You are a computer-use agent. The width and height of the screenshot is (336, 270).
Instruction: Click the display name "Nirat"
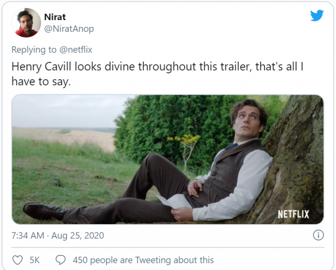click(55, 17)
